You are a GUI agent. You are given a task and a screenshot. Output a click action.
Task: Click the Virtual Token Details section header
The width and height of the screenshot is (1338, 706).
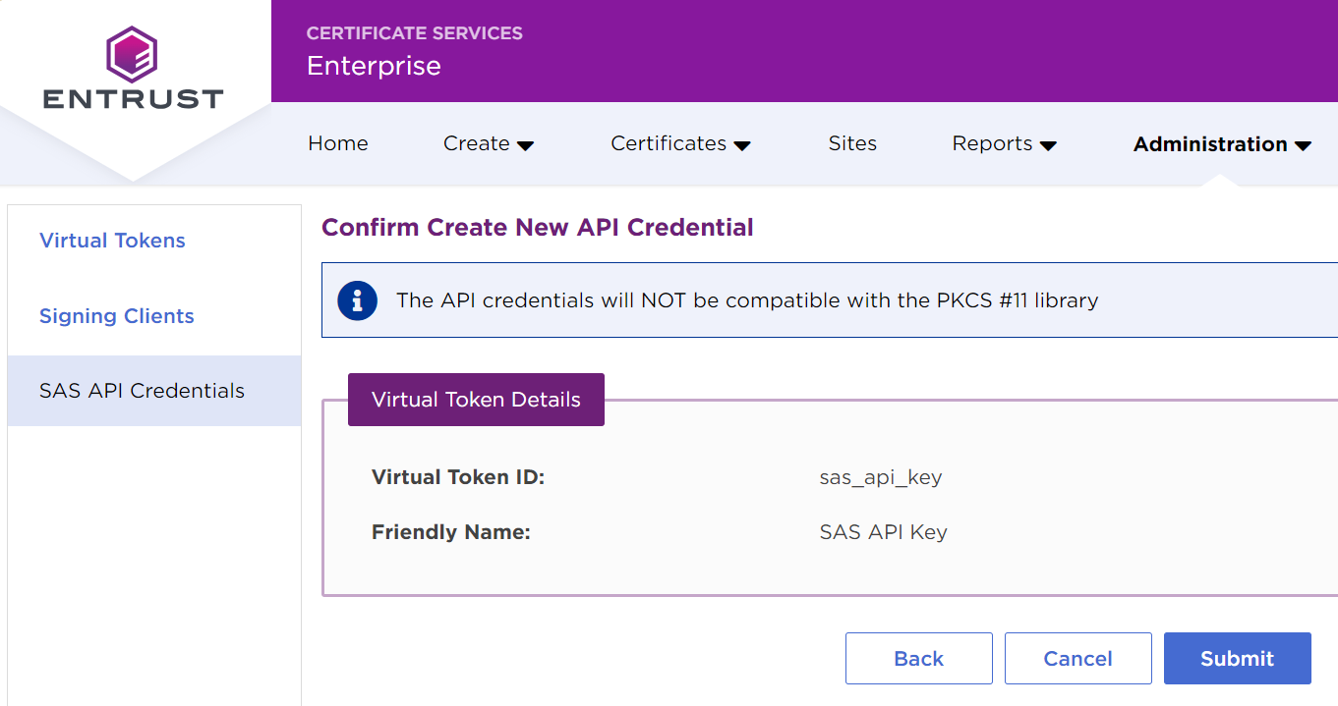click(x=476, y=400)
